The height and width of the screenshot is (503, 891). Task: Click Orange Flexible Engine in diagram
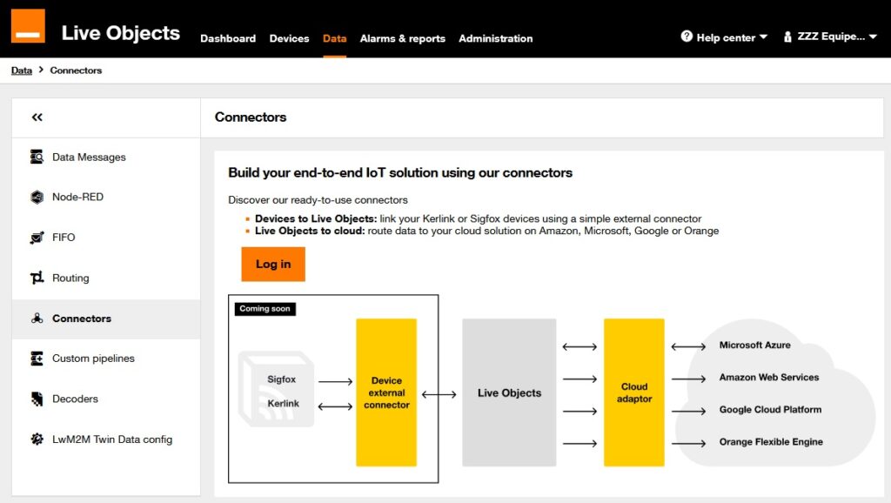tap(771, 441)
